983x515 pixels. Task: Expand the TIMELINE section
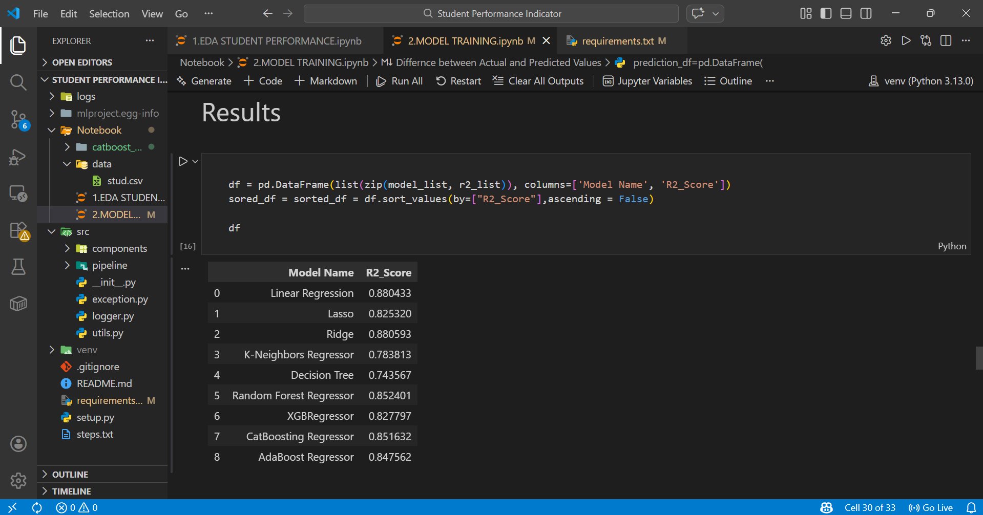tap(71, 491)
